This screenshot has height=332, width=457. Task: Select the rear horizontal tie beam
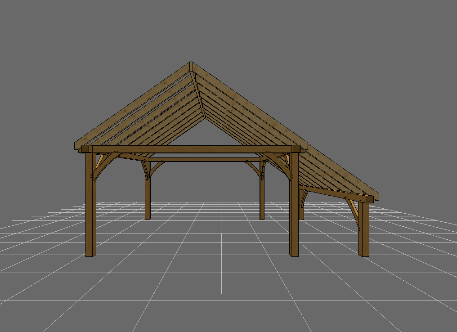[x=205, y=159]
